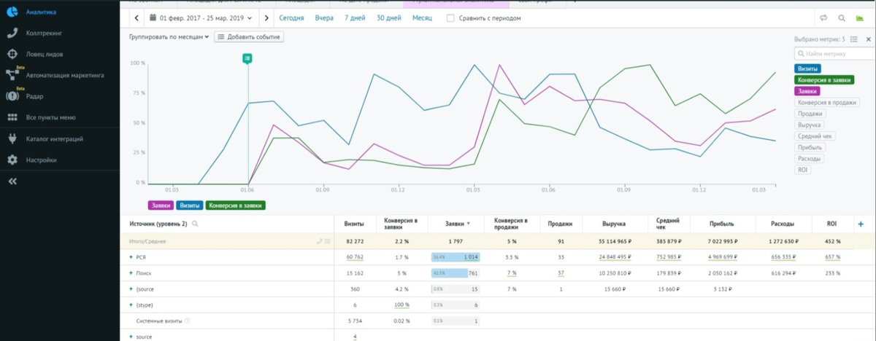
Task: Click the teal event marker on the chart
Action: point(247,58)
